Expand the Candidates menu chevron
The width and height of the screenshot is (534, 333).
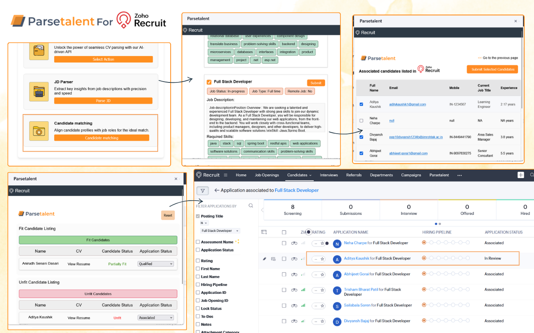tap(310, 175)
